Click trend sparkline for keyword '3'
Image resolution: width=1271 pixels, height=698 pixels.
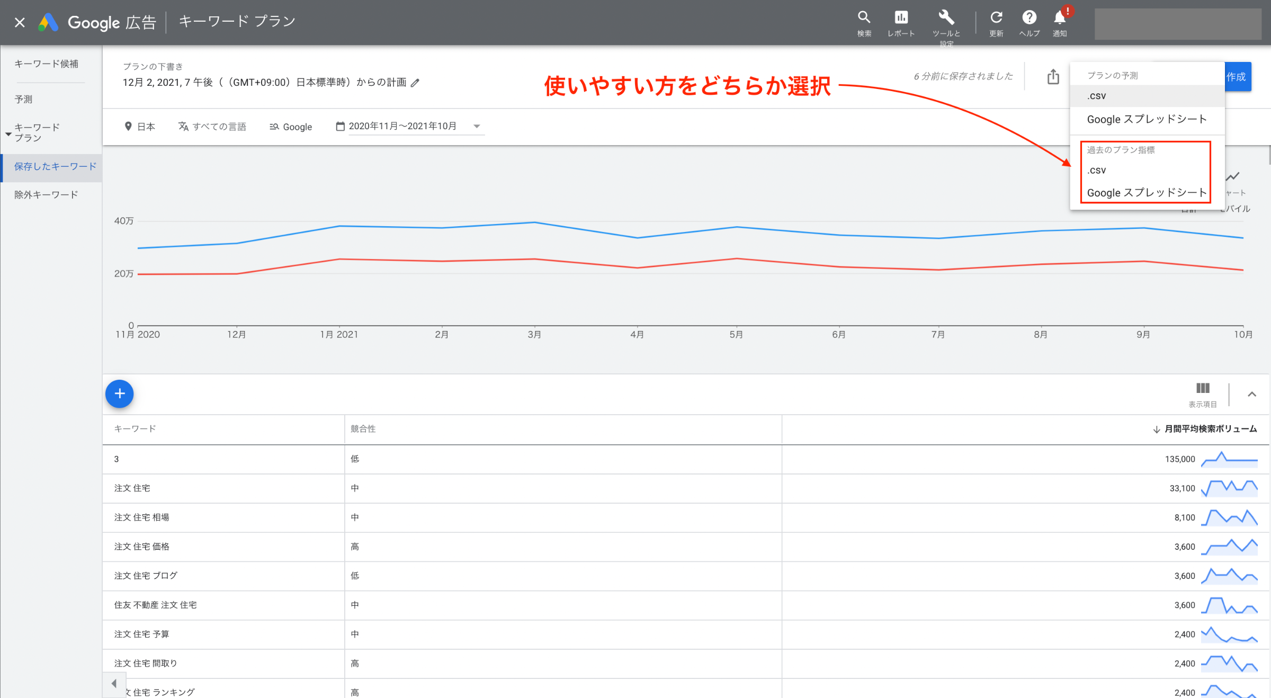[x=1229, y=459]
